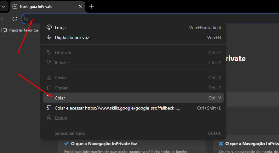Click the paste-and-search icon beside Colar e acessar

[49, 108]
